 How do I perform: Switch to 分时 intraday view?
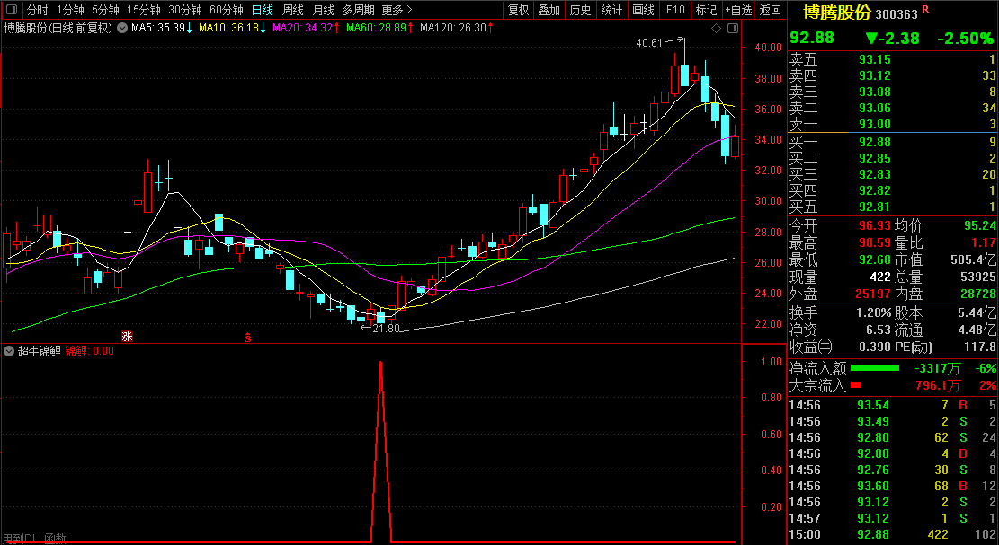[37, 11]
